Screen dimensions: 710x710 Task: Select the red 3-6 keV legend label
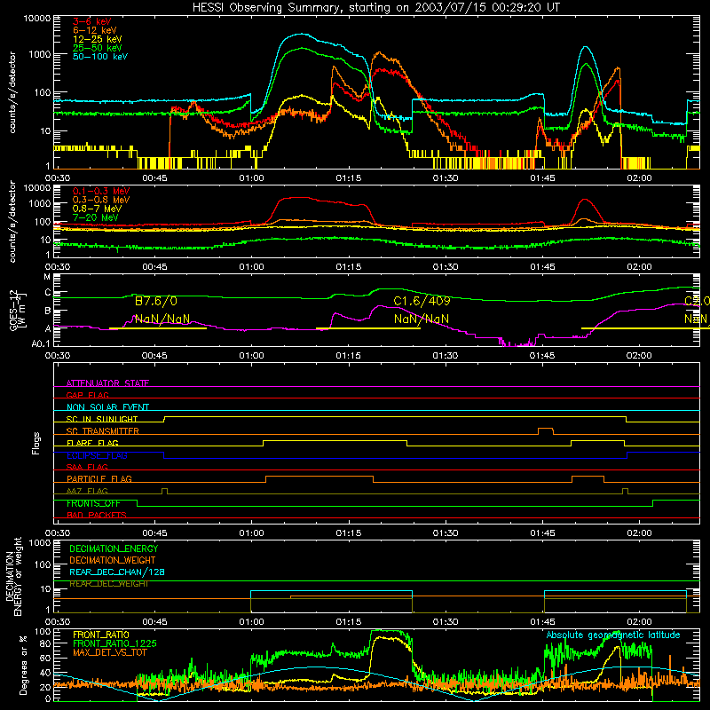[92, 21]
